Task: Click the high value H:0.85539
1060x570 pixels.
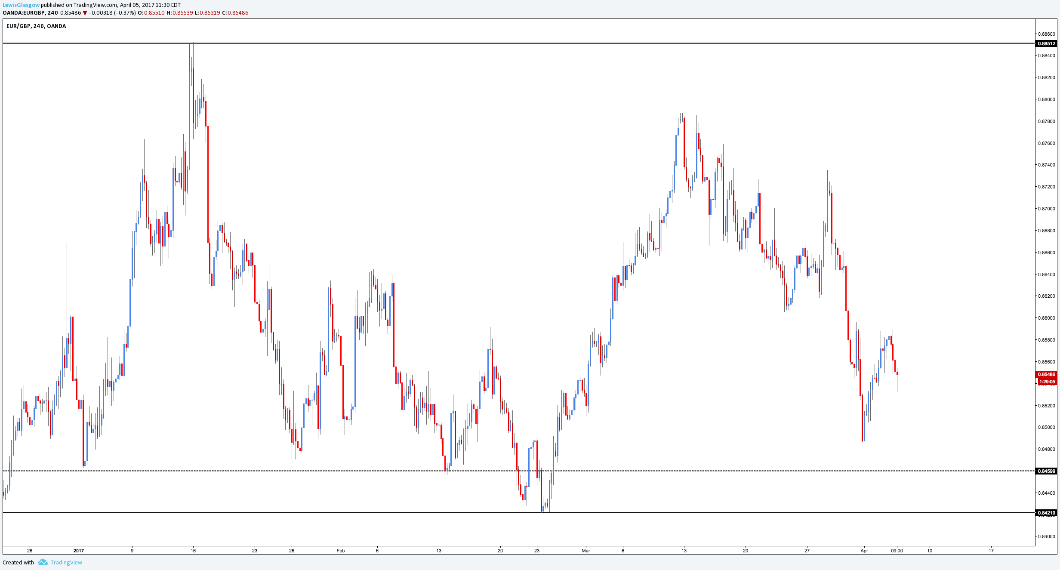Action: coord(179,12)
